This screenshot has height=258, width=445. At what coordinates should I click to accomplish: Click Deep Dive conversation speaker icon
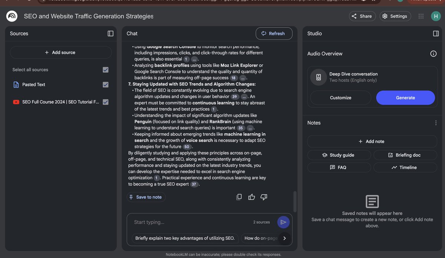(x=319, y=77)
